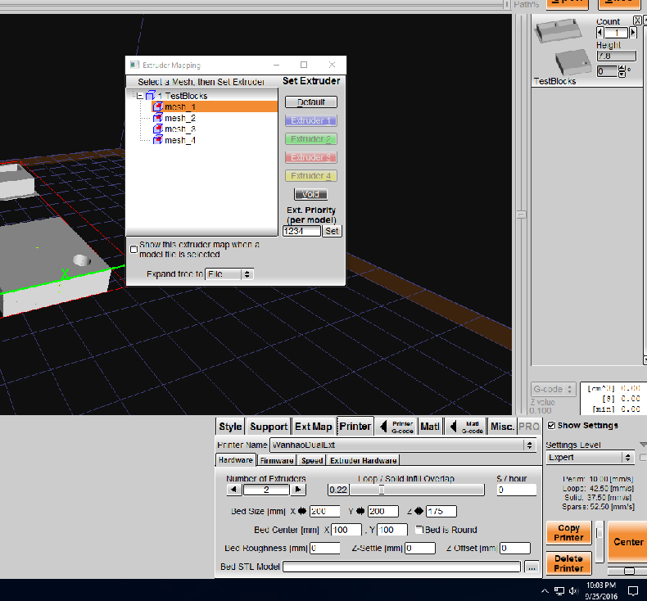Open the Printer Name dropdown
Viewport: 647px width, 601px height.
point(403,445)
